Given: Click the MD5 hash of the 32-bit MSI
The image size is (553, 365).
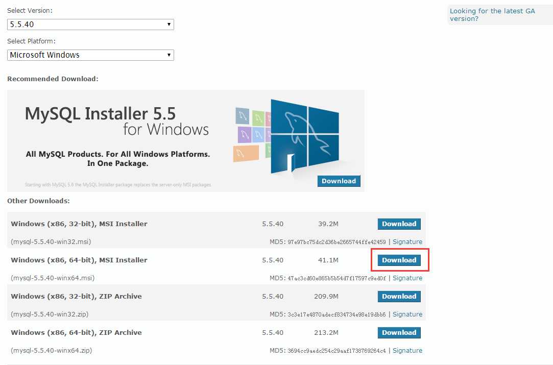Looking at the screenshot, I should click(x=336, y=242).
